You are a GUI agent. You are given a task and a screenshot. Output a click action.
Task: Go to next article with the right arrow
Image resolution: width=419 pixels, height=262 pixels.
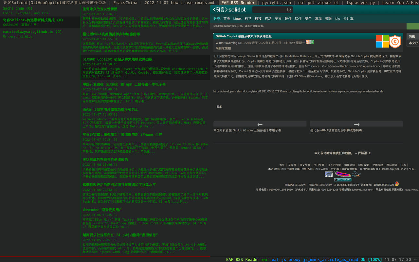[357, 124]
